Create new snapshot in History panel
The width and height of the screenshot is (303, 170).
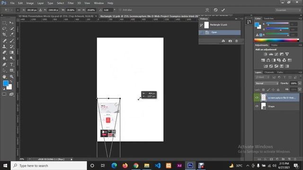tap(230, 41)
